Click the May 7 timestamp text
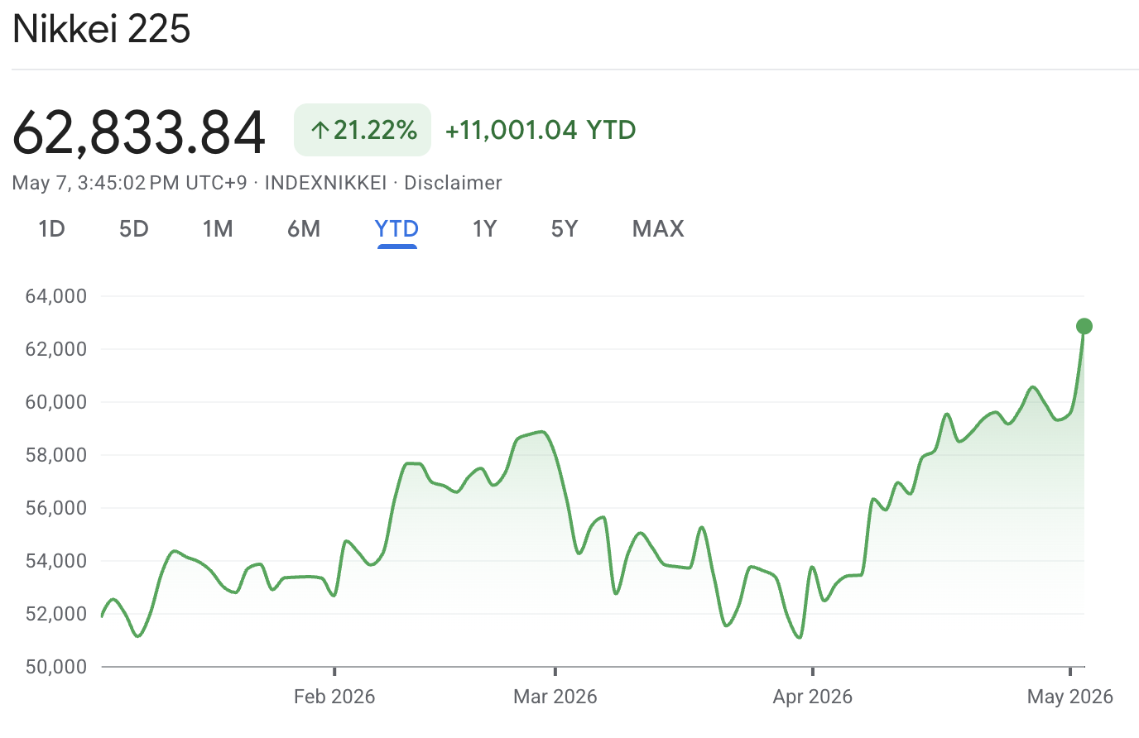This screenshot has height=738, width=1139. point(129,183)
